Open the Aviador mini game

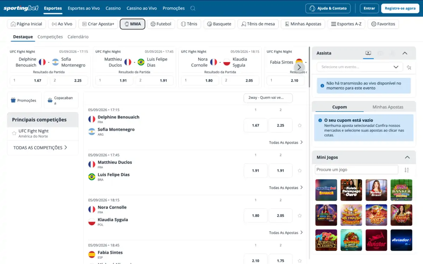401,240
